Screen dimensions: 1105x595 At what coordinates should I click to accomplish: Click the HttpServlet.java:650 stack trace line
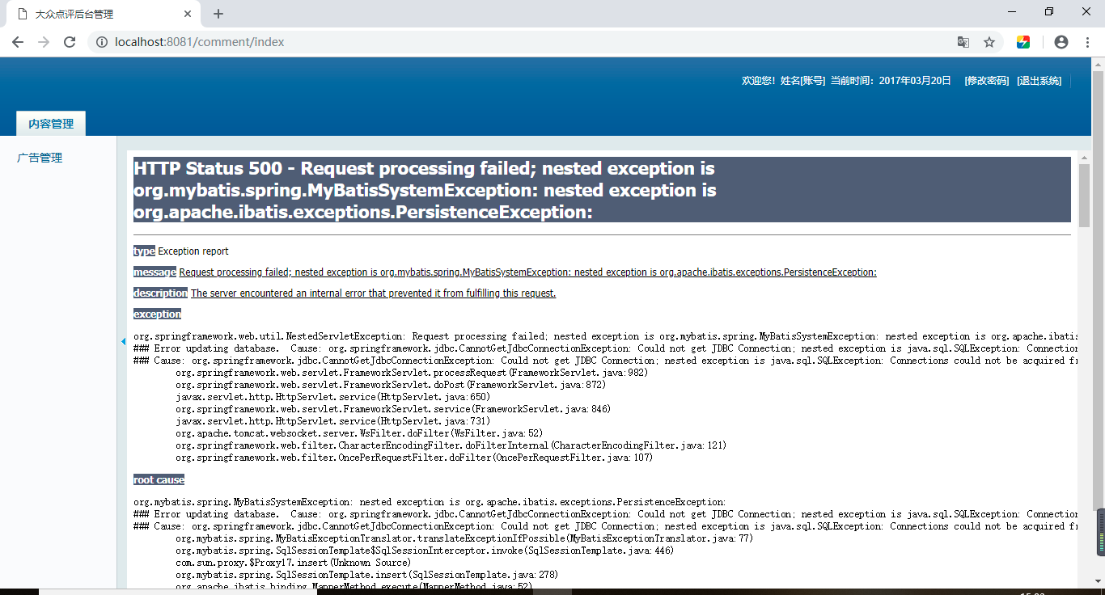[333, 397]
